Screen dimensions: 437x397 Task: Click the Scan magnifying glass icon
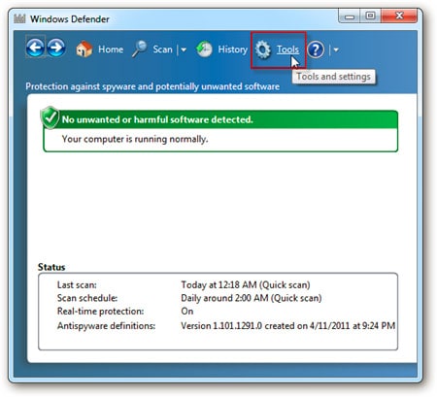140,50
